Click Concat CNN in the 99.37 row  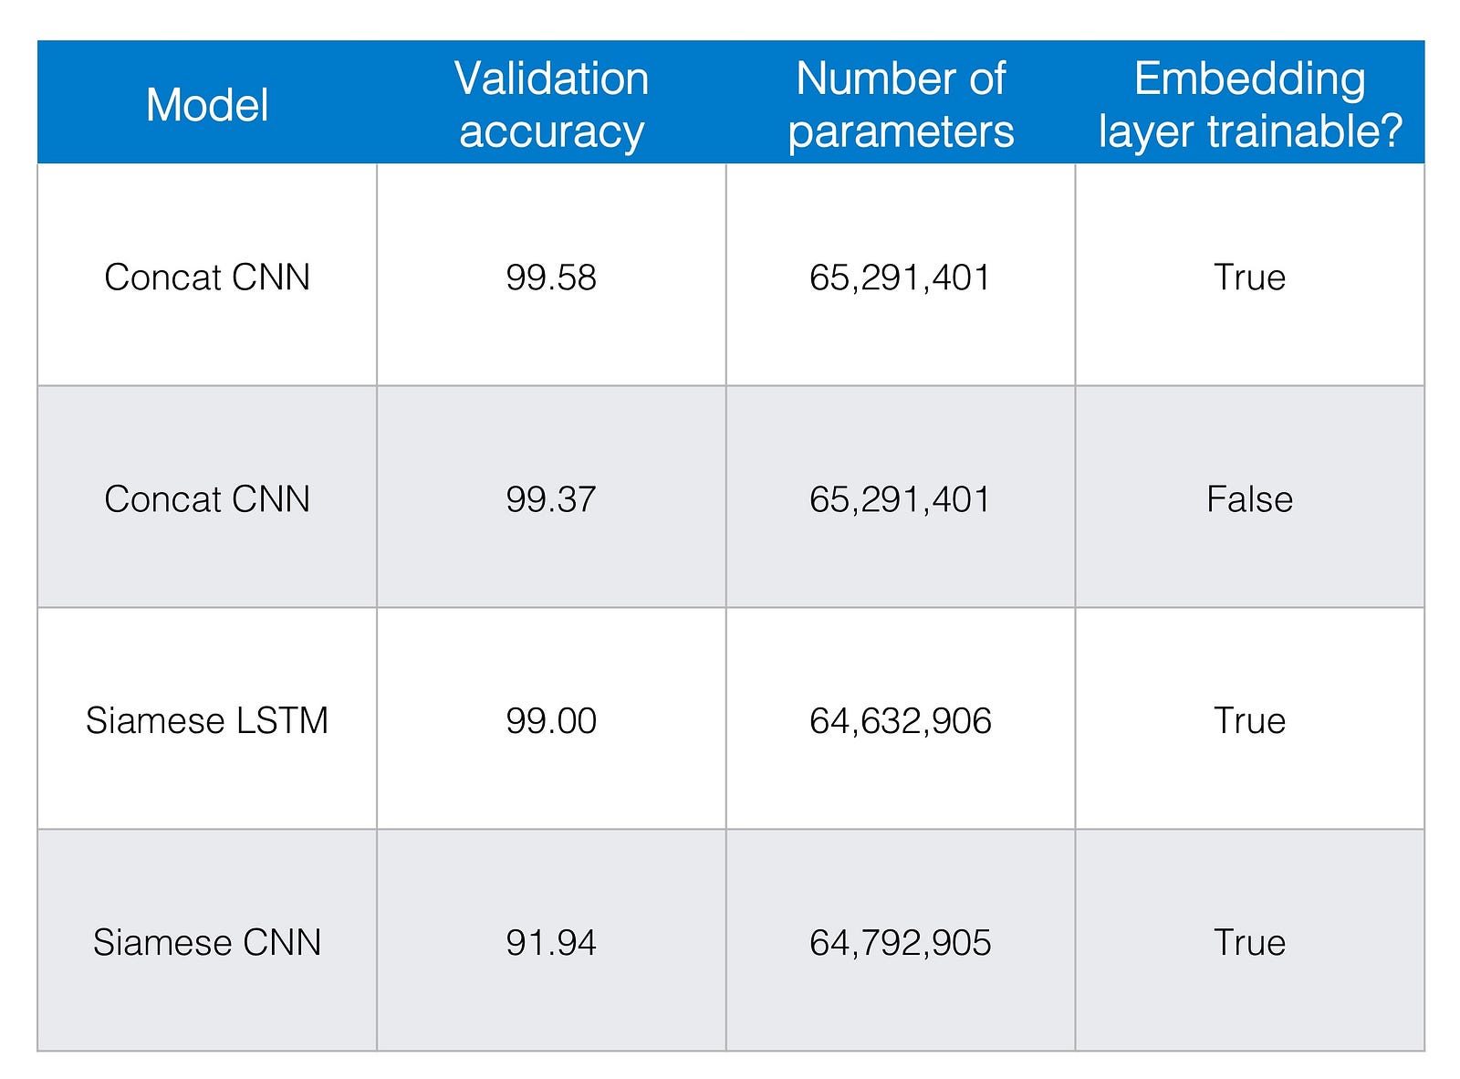[x=207, y=498]
